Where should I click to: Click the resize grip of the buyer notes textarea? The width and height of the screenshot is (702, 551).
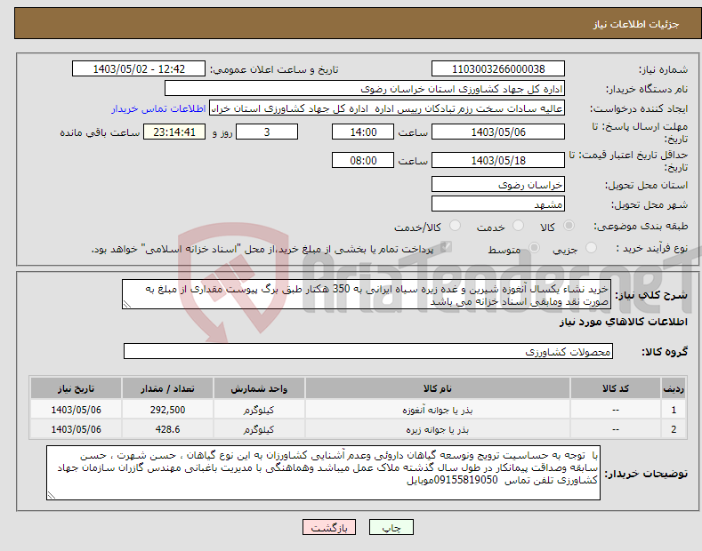click(52, 495)
